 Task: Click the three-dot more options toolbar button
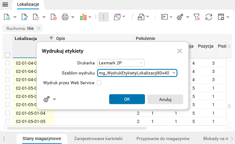coord(104,17)
